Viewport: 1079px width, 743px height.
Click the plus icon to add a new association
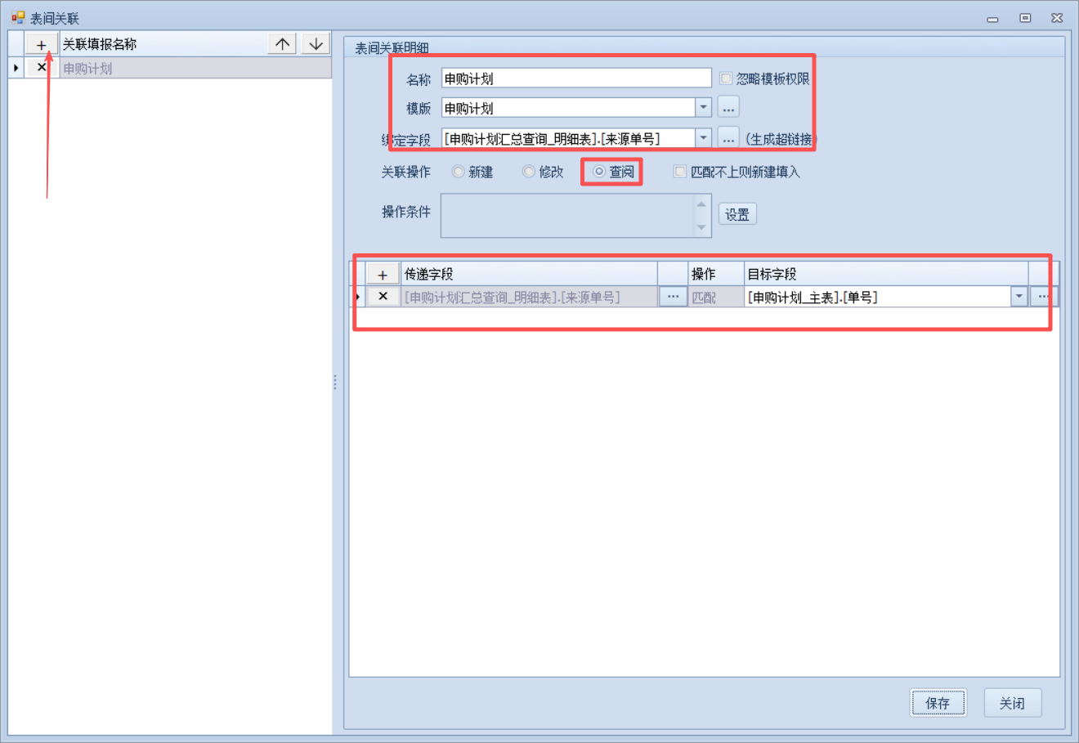coord(41,45)
